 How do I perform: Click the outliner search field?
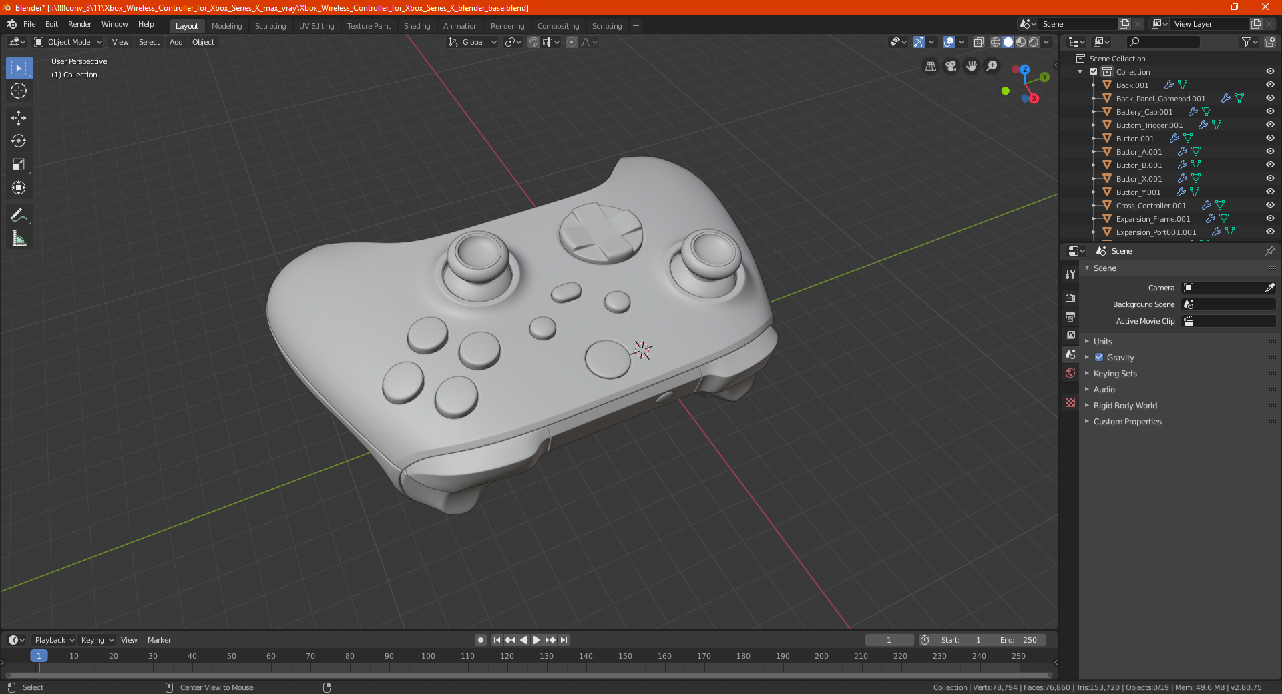1162,42
